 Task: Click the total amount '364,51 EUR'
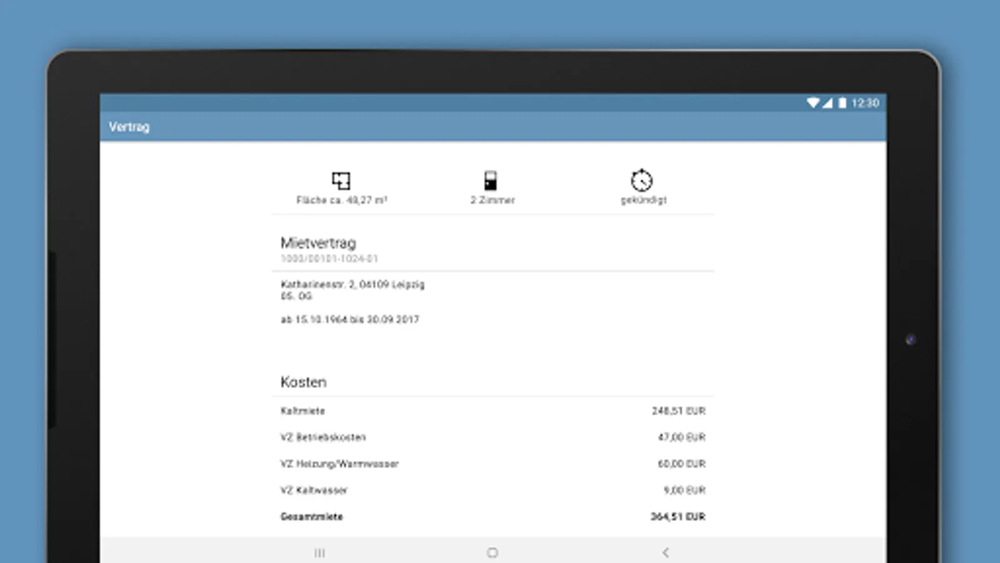pos(678,517)
